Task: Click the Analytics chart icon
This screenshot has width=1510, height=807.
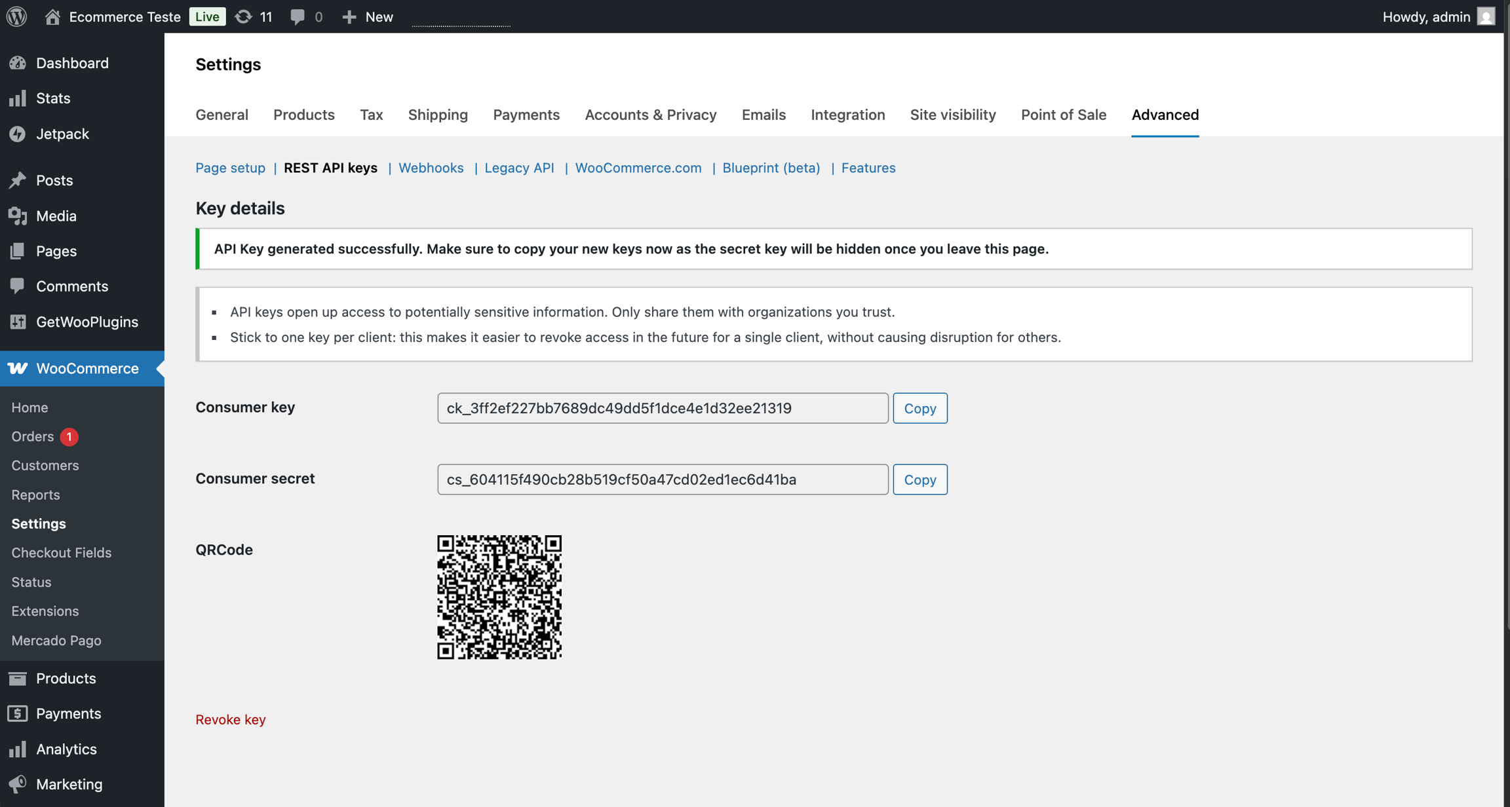Action: click(18, 749)
